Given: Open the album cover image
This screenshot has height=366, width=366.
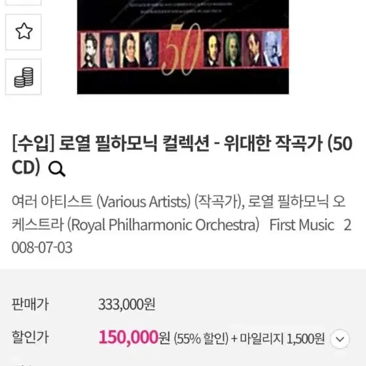Looking at the screenshot, I should pyautogui.click(x=183, y=47).
